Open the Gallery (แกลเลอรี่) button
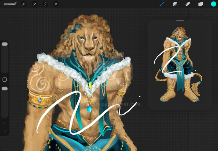 click(x=10, y=4)
